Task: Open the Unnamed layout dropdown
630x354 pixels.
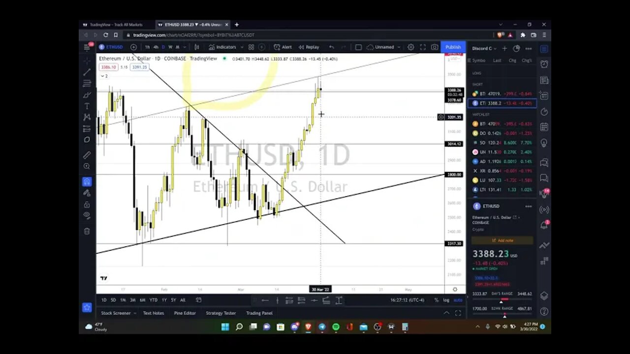Action: pos(384,47)
